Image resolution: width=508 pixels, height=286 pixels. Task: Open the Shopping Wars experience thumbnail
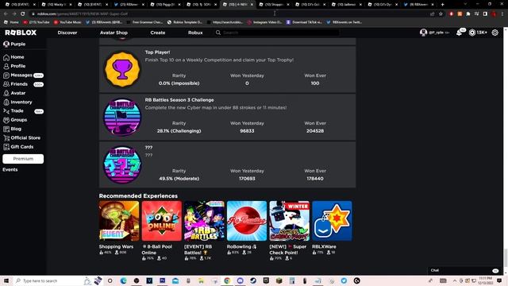point(119,221)
